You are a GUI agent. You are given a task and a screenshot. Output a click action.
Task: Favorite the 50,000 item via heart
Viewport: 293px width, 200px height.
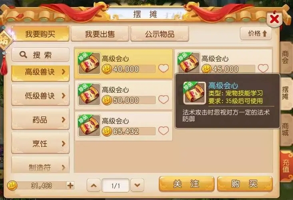coord(163,100)
